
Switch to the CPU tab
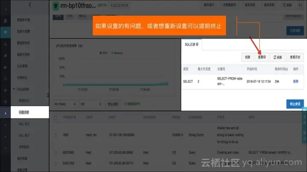58,17
